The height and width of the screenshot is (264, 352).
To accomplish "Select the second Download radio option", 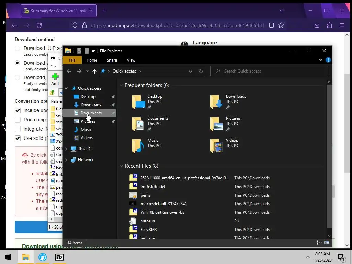I will coord(18,63).
